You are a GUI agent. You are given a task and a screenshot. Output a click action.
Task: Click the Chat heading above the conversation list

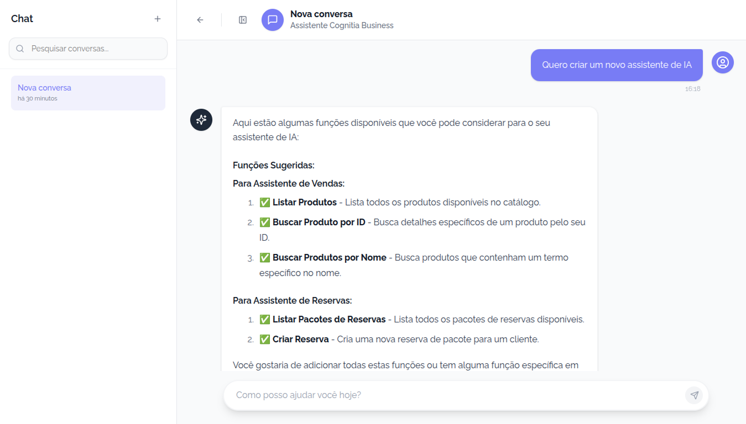pyautogui.click(x=22, y=18)
